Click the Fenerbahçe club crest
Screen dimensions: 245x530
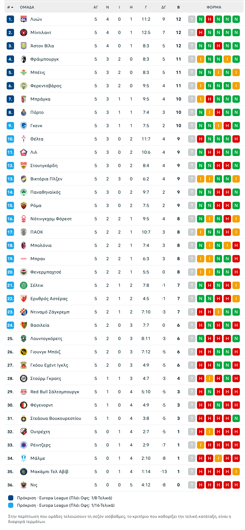pos(24,272)
